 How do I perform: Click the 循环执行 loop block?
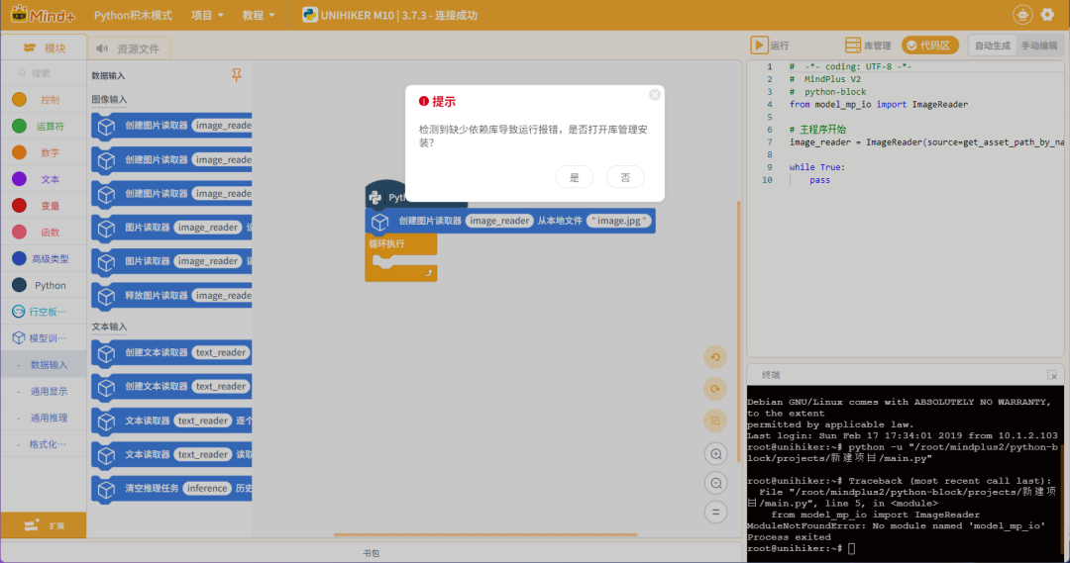click(400, 244)
